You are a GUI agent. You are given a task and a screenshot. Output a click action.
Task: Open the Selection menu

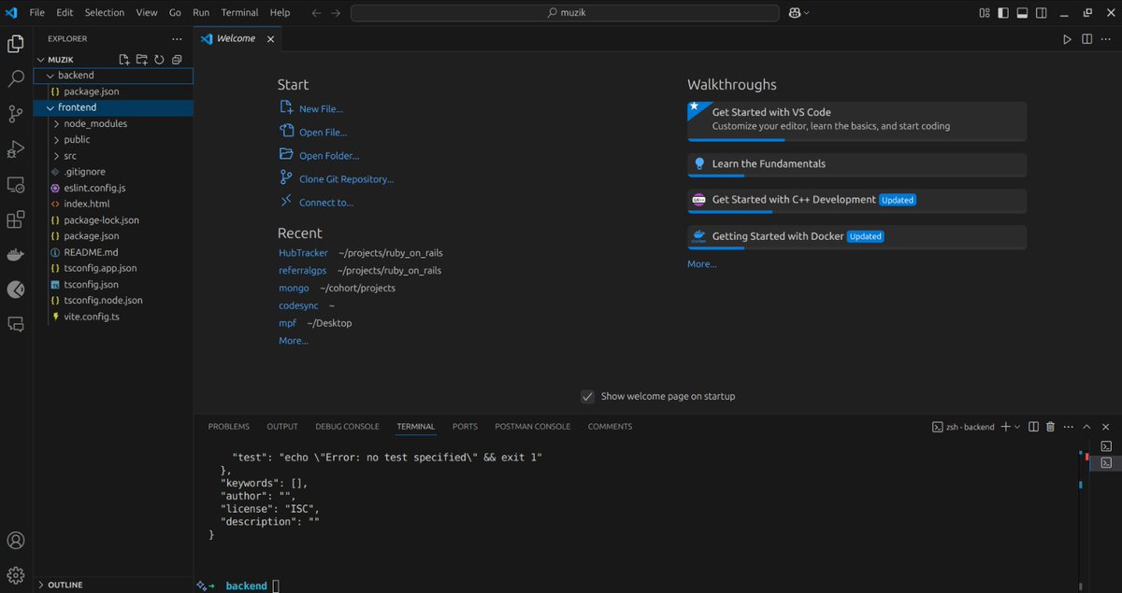click(104, 13)
